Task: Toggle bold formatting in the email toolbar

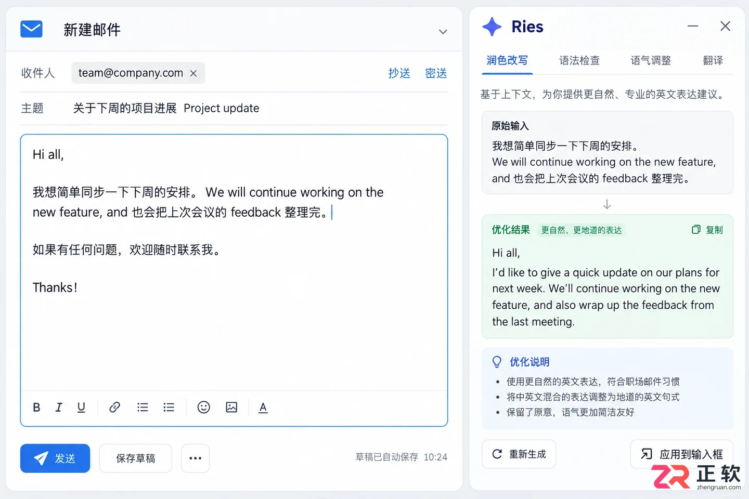Action: click(x=36, y=408)
